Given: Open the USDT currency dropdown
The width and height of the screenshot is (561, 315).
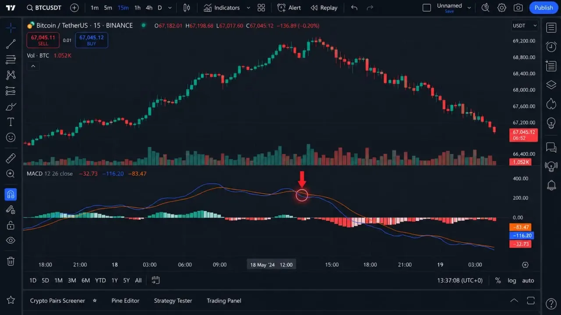Looking at the screenshot, I should pos(525,26).
